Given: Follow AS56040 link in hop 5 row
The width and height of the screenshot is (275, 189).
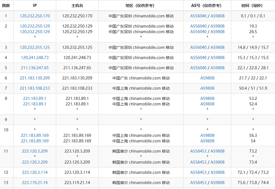Looking at the screenshot, I should [x=198, y=68].
